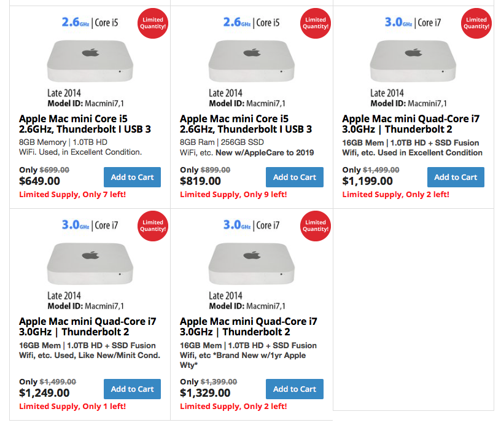Click Limited Quantity badge on $1,329.00 listing
The image size is (501, 425).
click(316, 226)
